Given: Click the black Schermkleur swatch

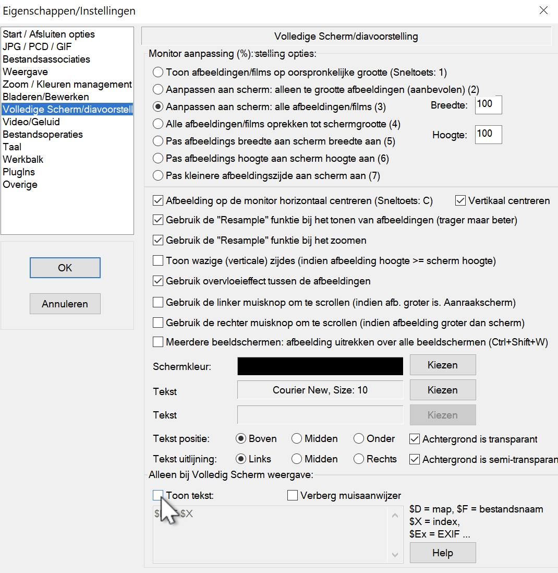Looking at the screenshot, I should [320, 366].
